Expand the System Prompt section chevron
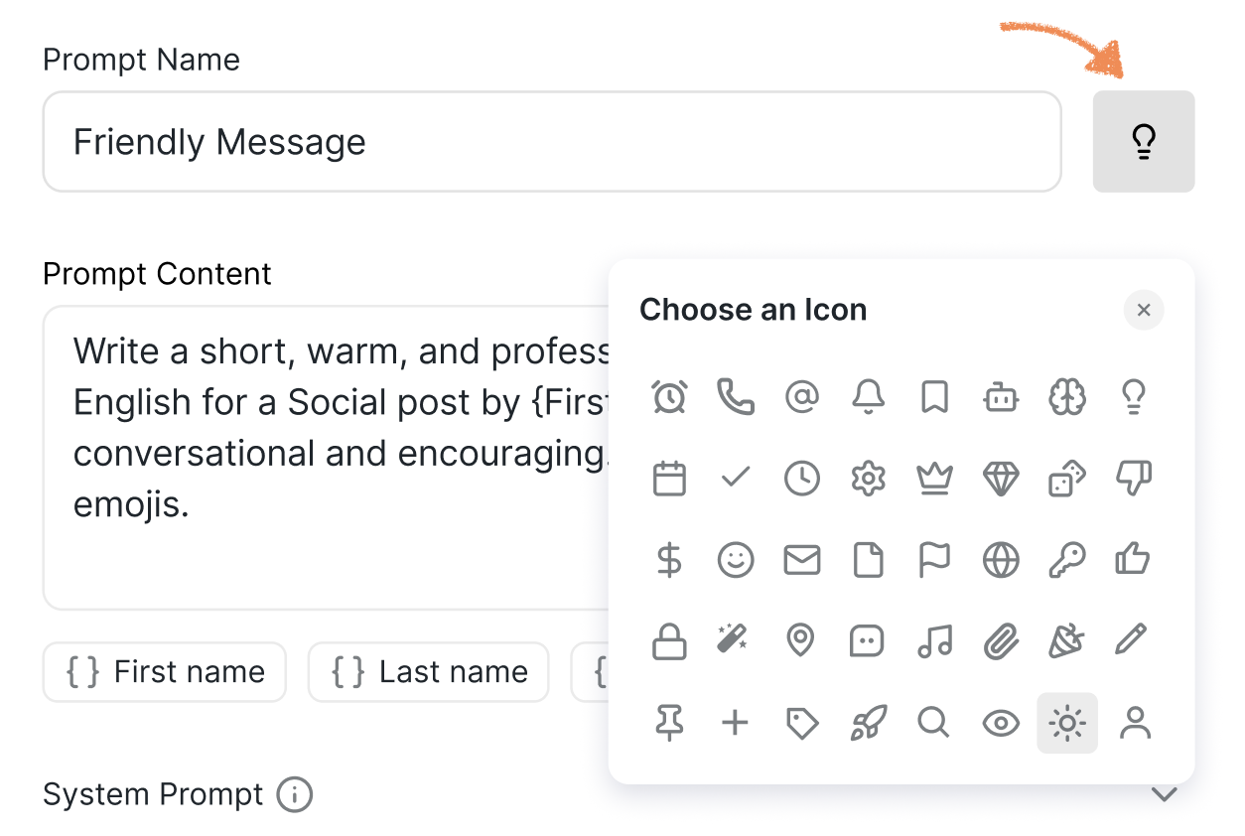The width and height of the screenshot is (1245, 836). (x=1164, y=794)
